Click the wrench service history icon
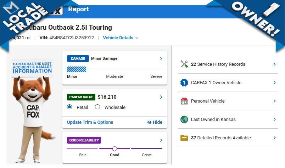 [184, 64]
